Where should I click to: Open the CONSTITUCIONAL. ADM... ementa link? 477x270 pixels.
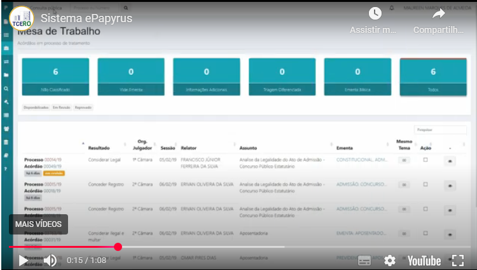361,160
